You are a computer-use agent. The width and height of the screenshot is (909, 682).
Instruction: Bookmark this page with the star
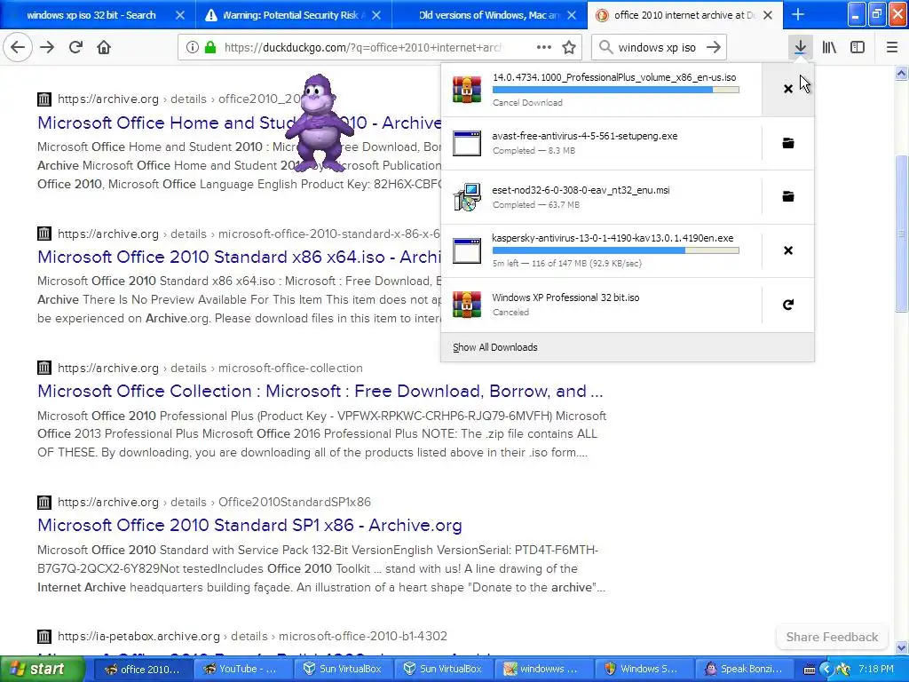pos(569,48)
